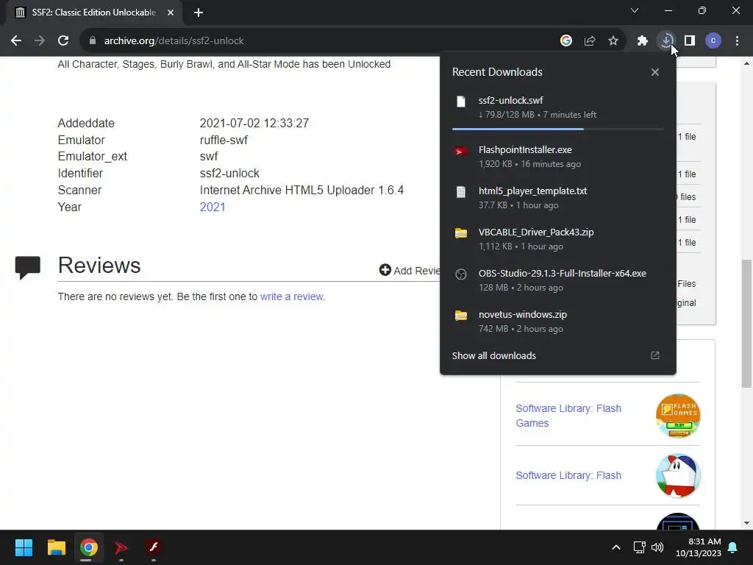Click the address bar URL
753x565 pixels.
[174, 41]
